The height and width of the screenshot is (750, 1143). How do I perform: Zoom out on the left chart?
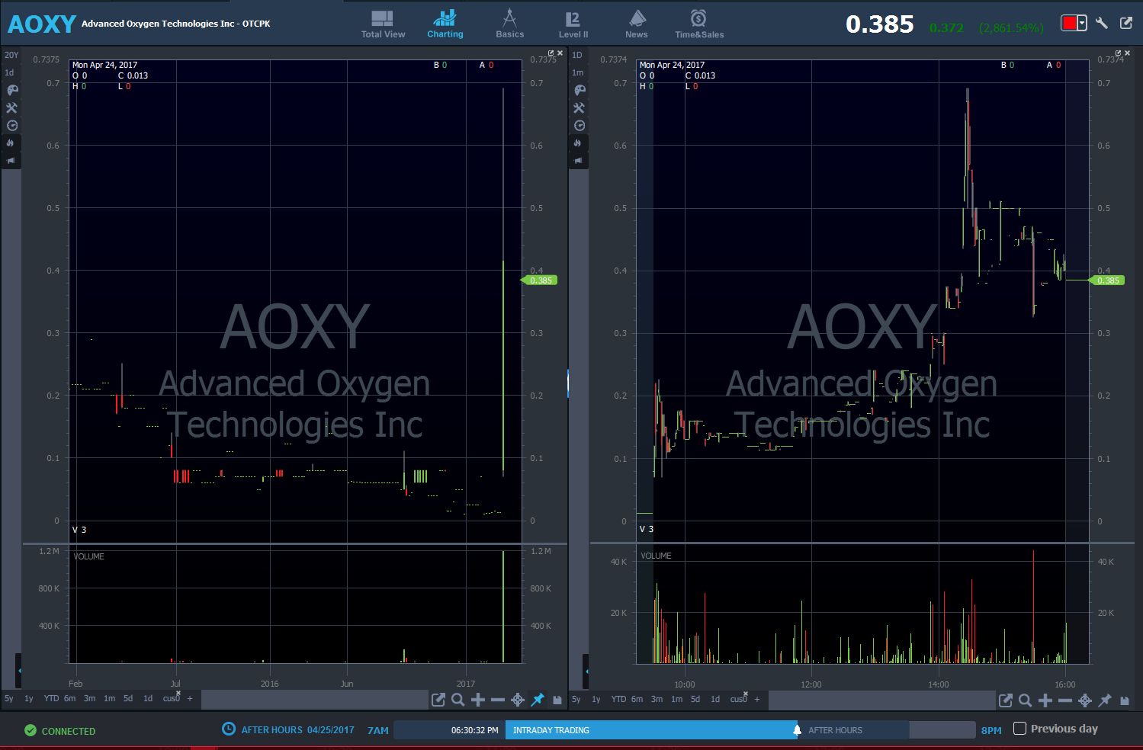(x=498, y=700)
